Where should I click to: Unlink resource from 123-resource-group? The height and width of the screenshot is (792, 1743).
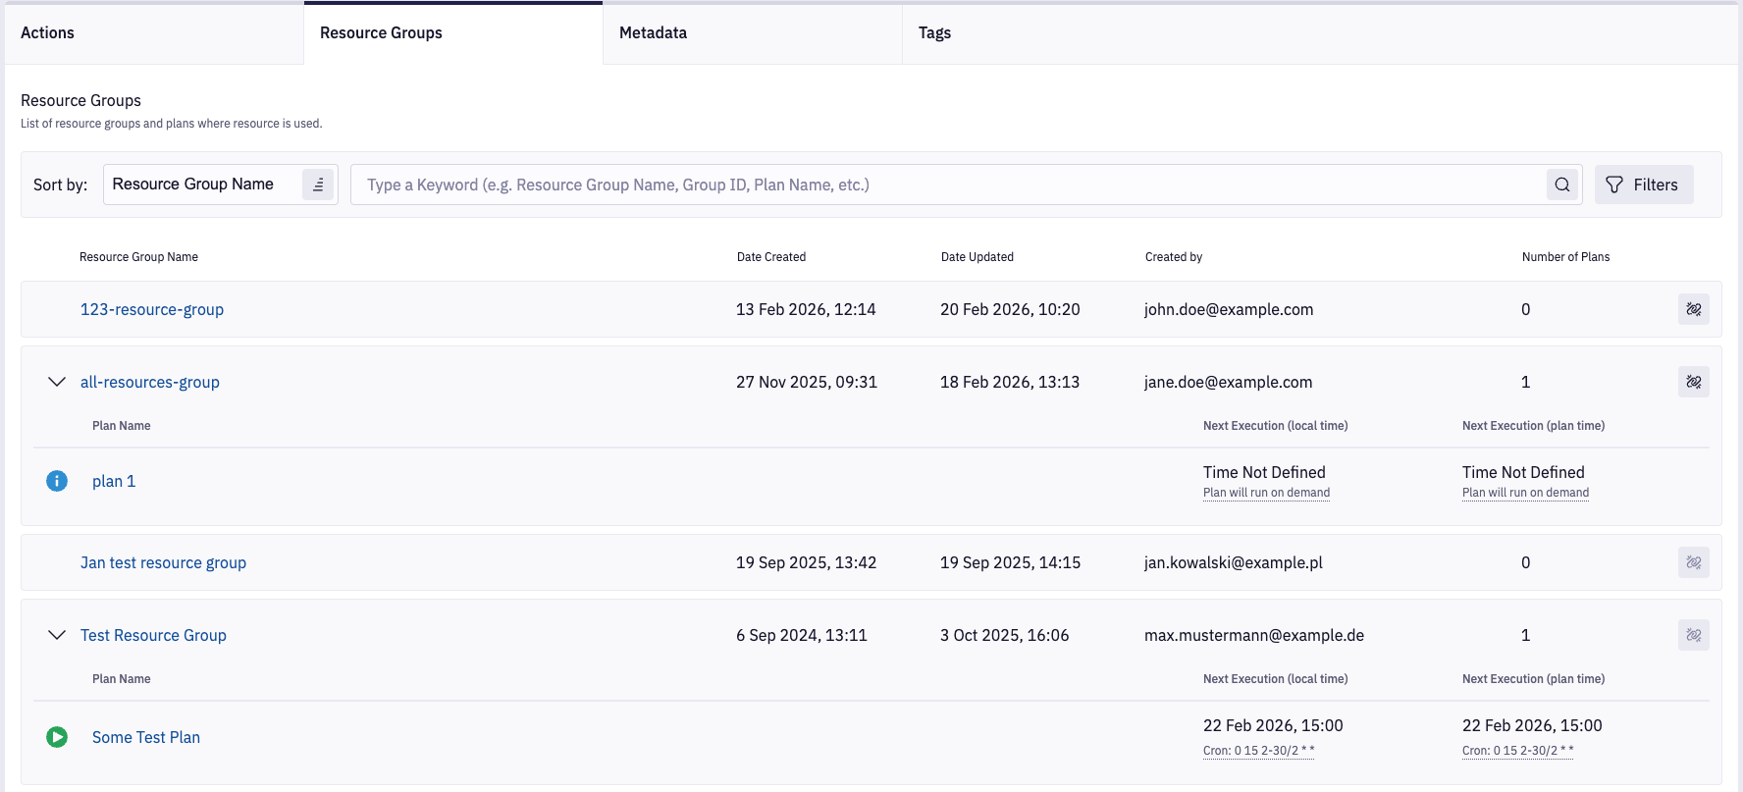1693,309
